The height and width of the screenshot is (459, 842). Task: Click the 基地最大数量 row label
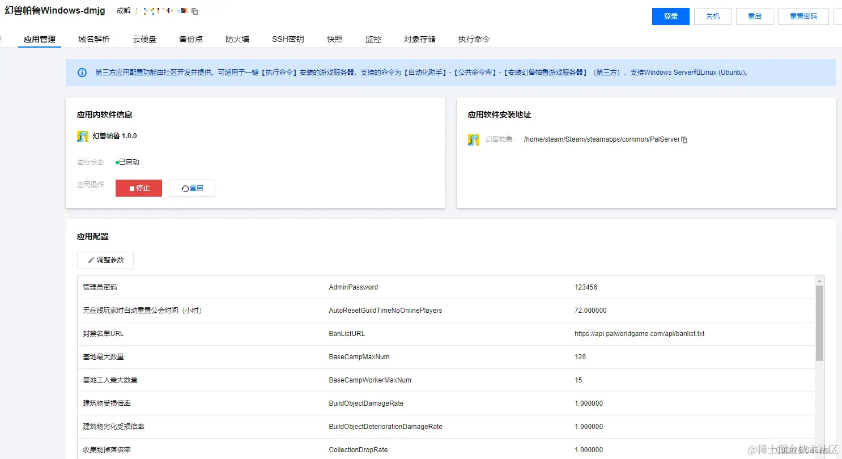(x=103, y=357)
